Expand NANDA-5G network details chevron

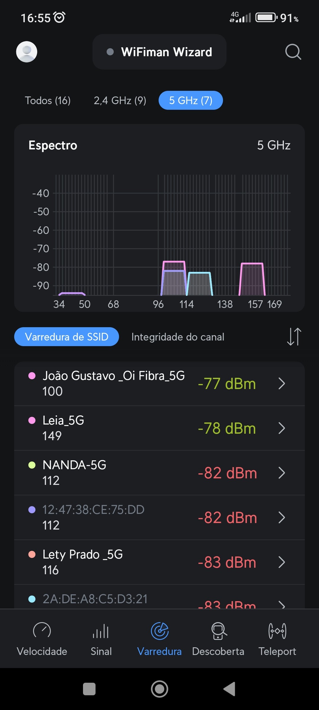coord(282,473)
